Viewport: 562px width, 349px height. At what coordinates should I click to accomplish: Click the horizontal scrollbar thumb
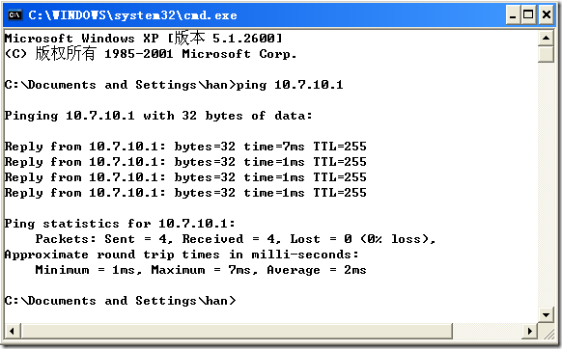coord(237,331)
